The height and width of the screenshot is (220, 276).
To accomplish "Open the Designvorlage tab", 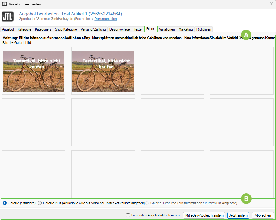I will click(x=120, y=29).
